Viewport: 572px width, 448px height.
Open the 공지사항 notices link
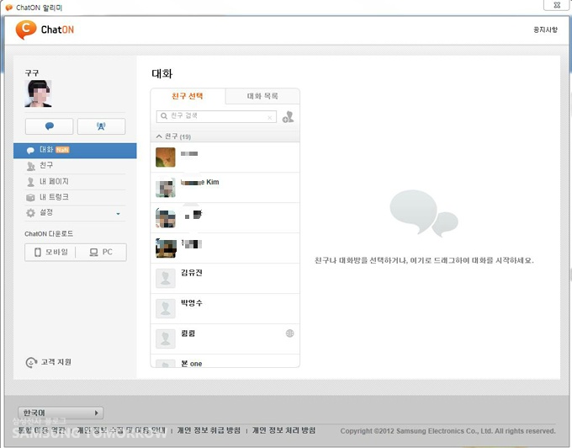click(x=545, y=29)
